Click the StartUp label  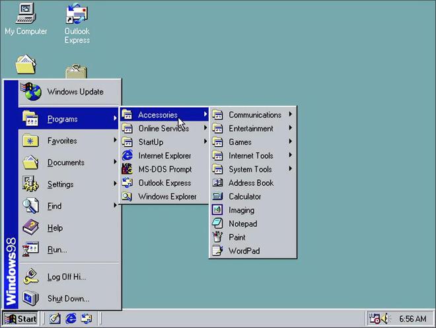point(151,142)
